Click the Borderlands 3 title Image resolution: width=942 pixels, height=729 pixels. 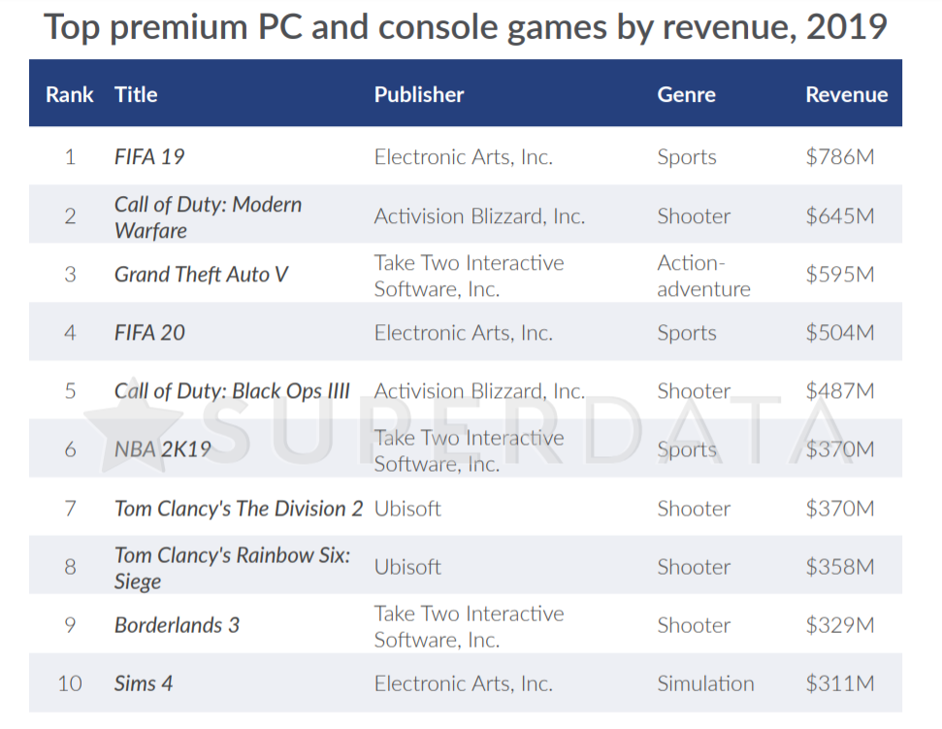(x=177, y=625)
